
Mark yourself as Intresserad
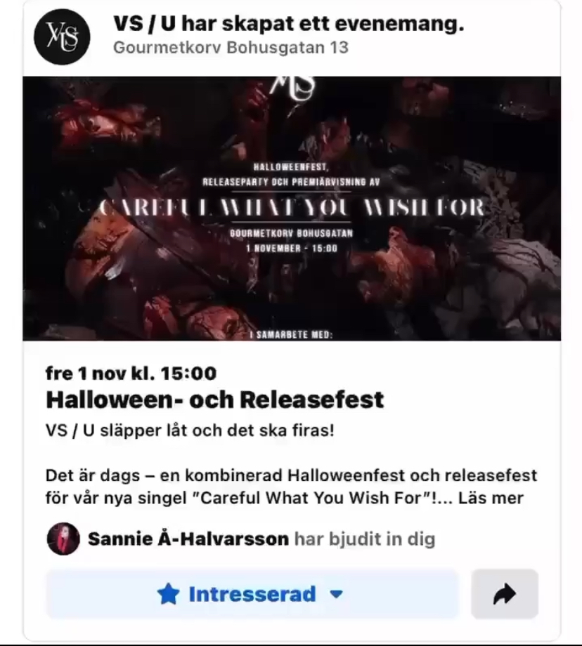pos(252,593)
